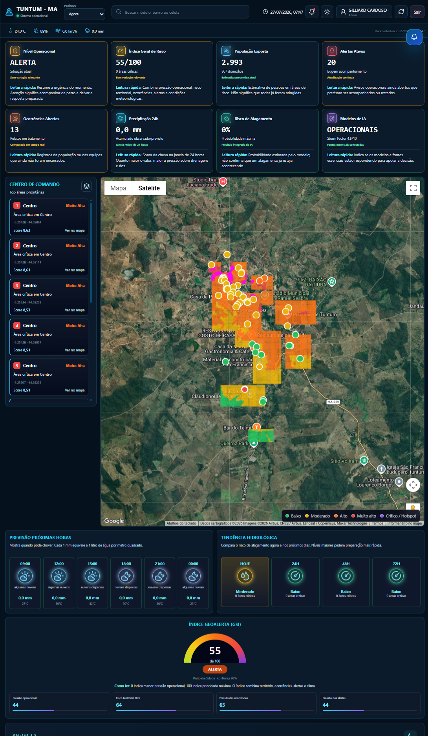Click the red critical marker on map

[x=245, y=389]
